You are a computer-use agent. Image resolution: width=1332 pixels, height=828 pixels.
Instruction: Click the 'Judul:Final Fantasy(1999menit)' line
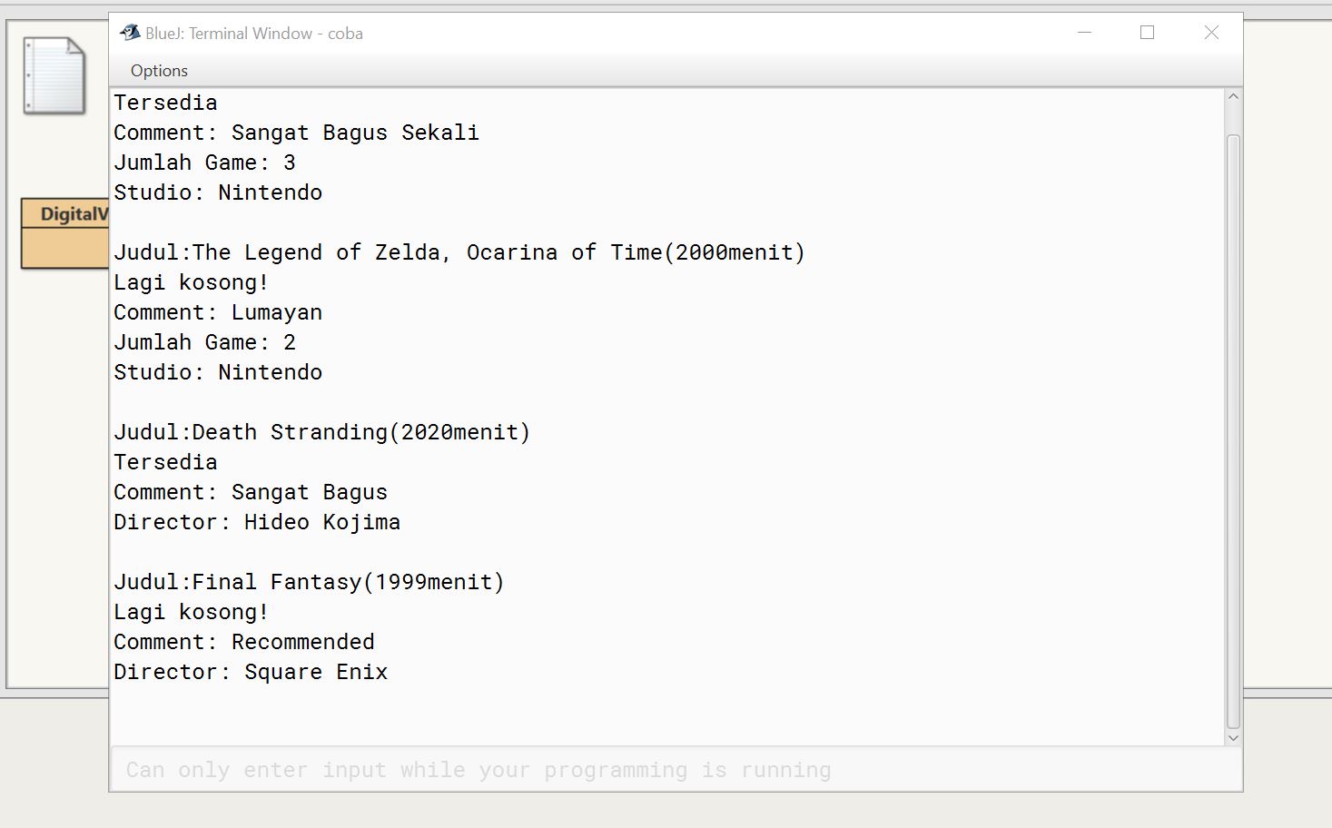(x=309, y=582)
